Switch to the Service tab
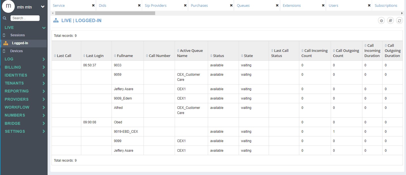This screenshot has height=175, width=406. tap(59, 5)
